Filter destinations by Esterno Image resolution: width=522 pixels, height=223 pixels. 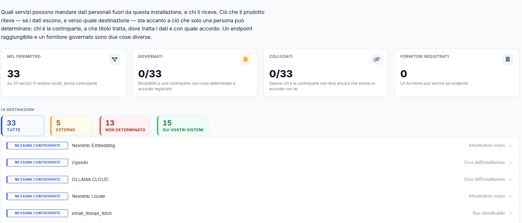(72, 126)
